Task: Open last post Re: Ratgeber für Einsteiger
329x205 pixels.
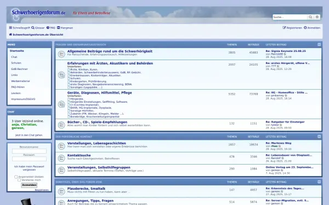Action: tap(285, 122)
